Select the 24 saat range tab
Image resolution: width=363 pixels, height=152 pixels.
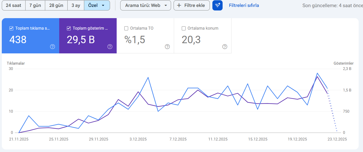pos(14,5)
